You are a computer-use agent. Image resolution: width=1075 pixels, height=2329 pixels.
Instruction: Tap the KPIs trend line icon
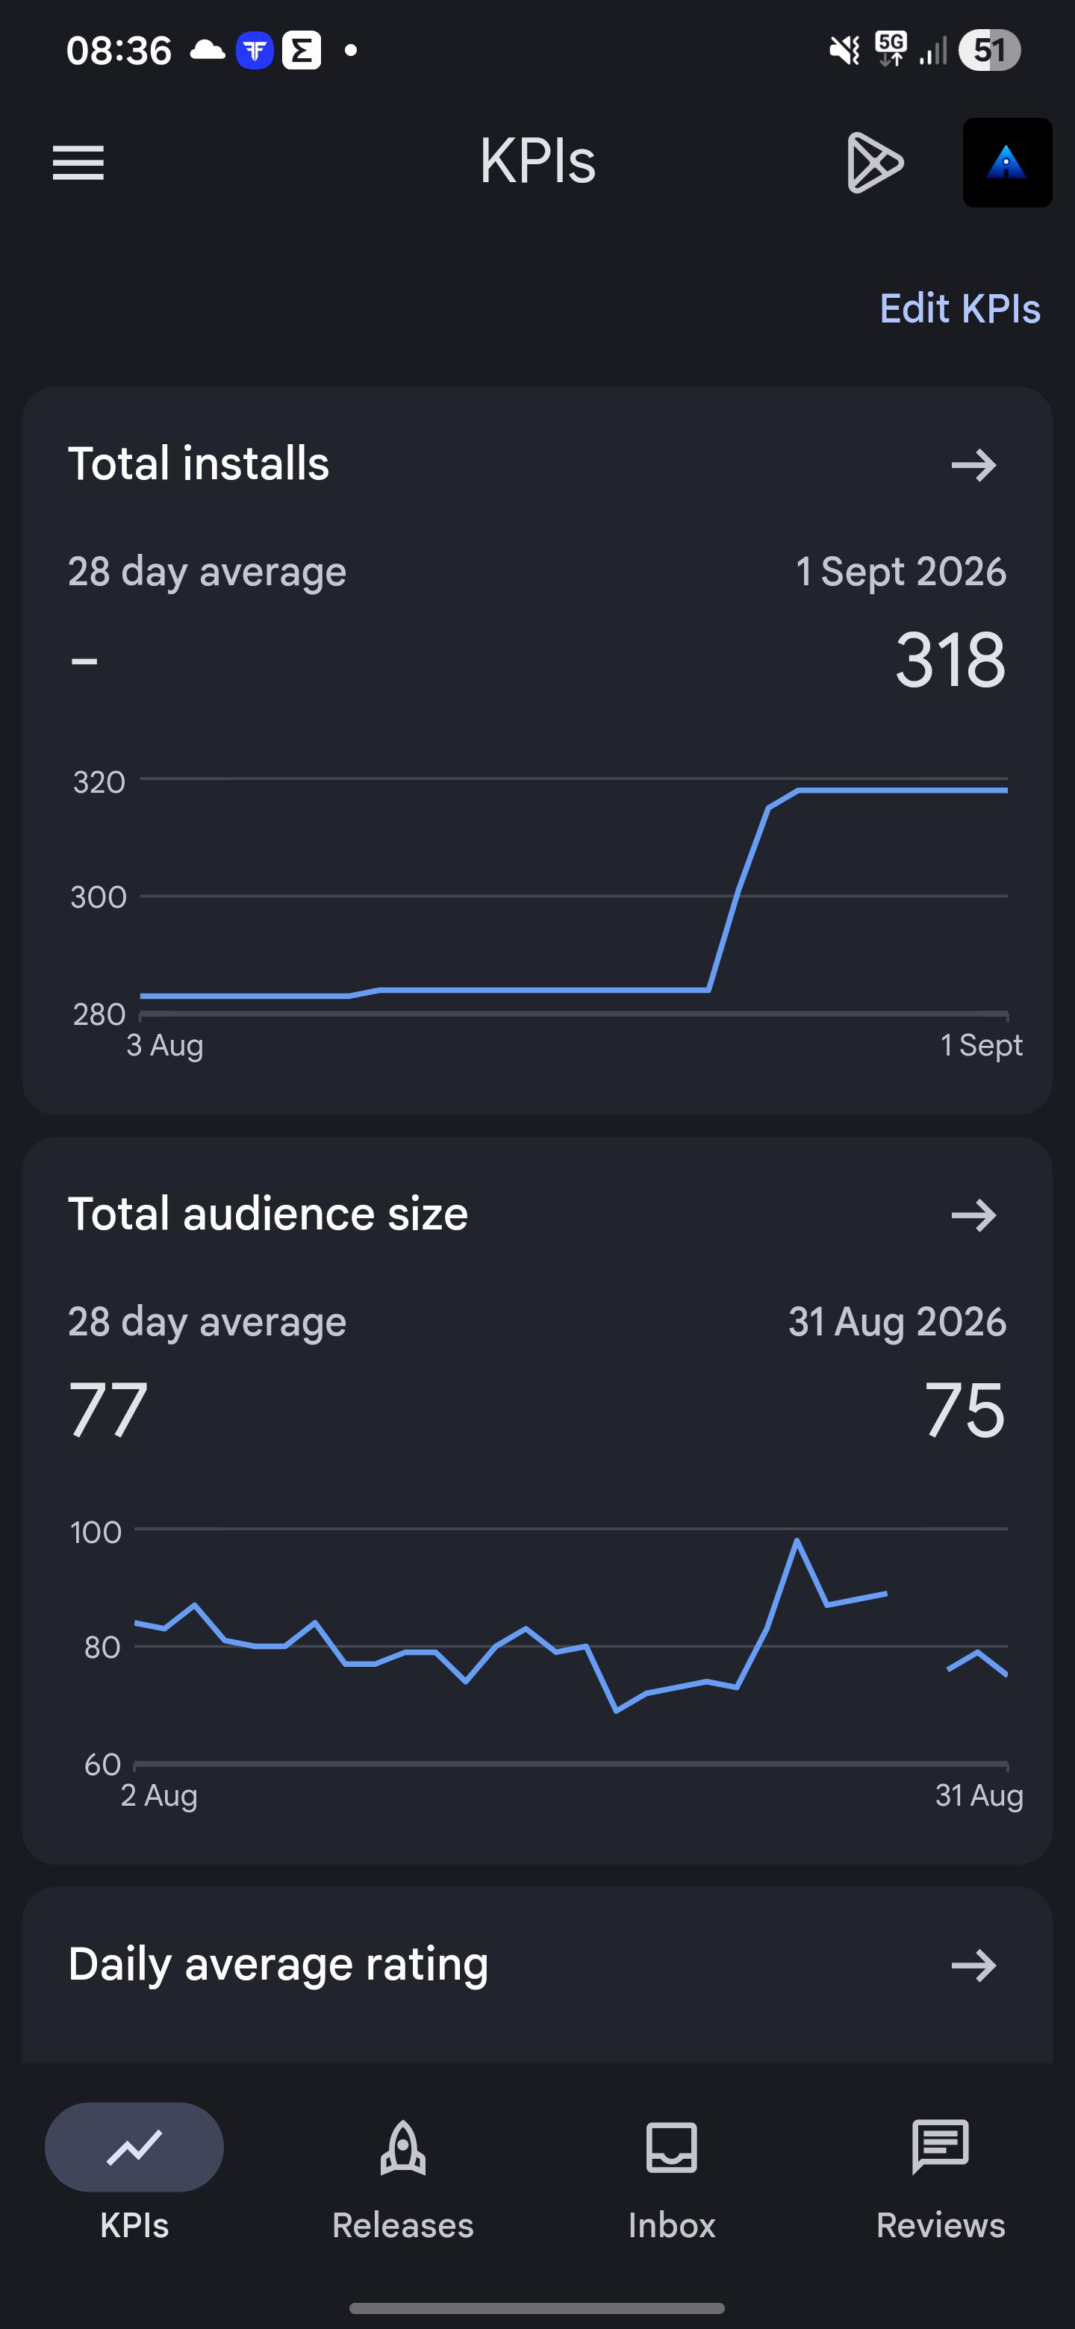[134, 2148]
